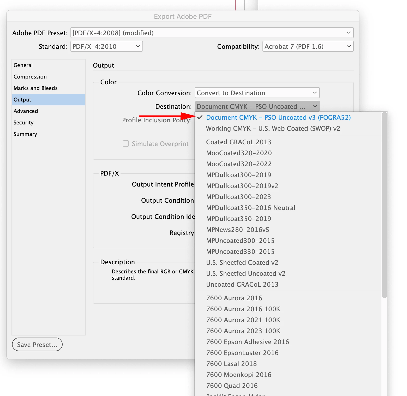Select MPUncoated330-2015 profile
The height and width of the screenshot is (396, 407).
pos(288,252)
